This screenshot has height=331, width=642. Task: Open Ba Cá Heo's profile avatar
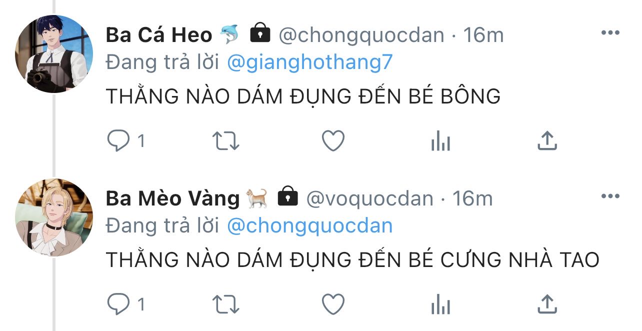(54, 54)
